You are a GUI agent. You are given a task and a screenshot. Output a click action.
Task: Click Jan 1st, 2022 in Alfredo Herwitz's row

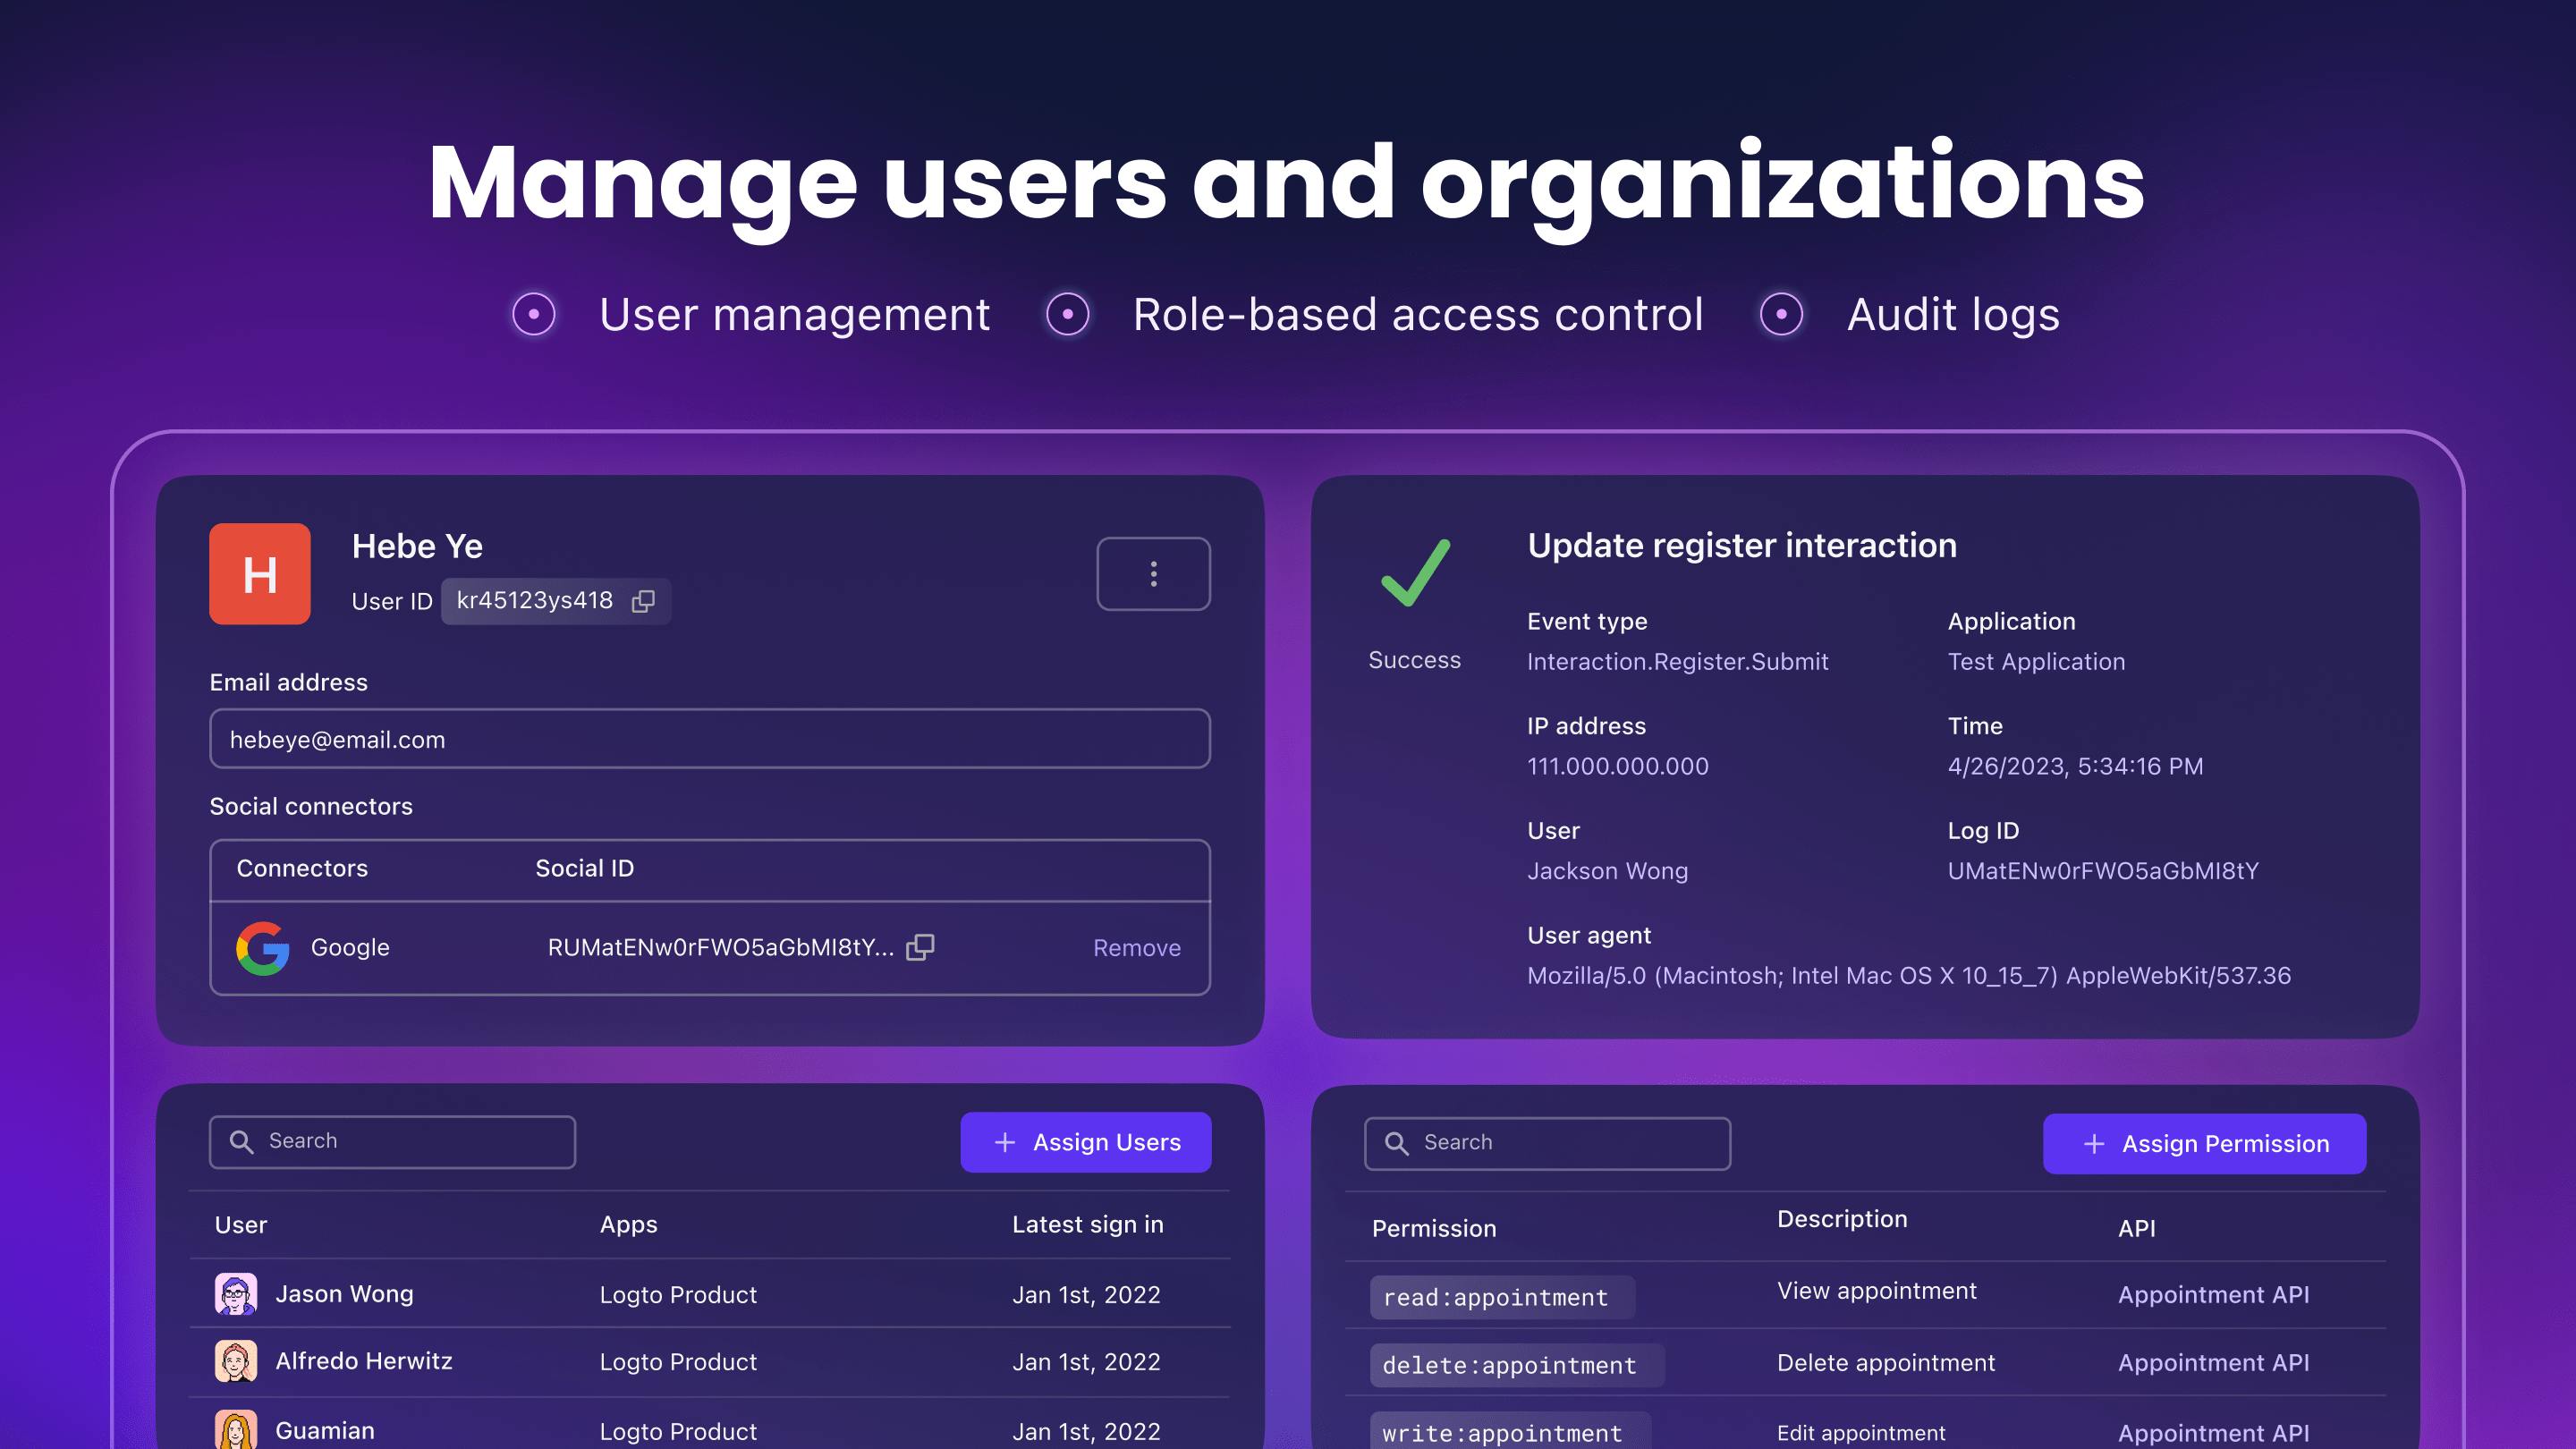tap(1086, 1362)
